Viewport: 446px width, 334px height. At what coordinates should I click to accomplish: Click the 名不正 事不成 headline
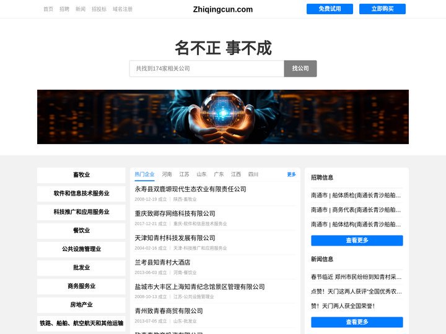[x=223, y=48]
